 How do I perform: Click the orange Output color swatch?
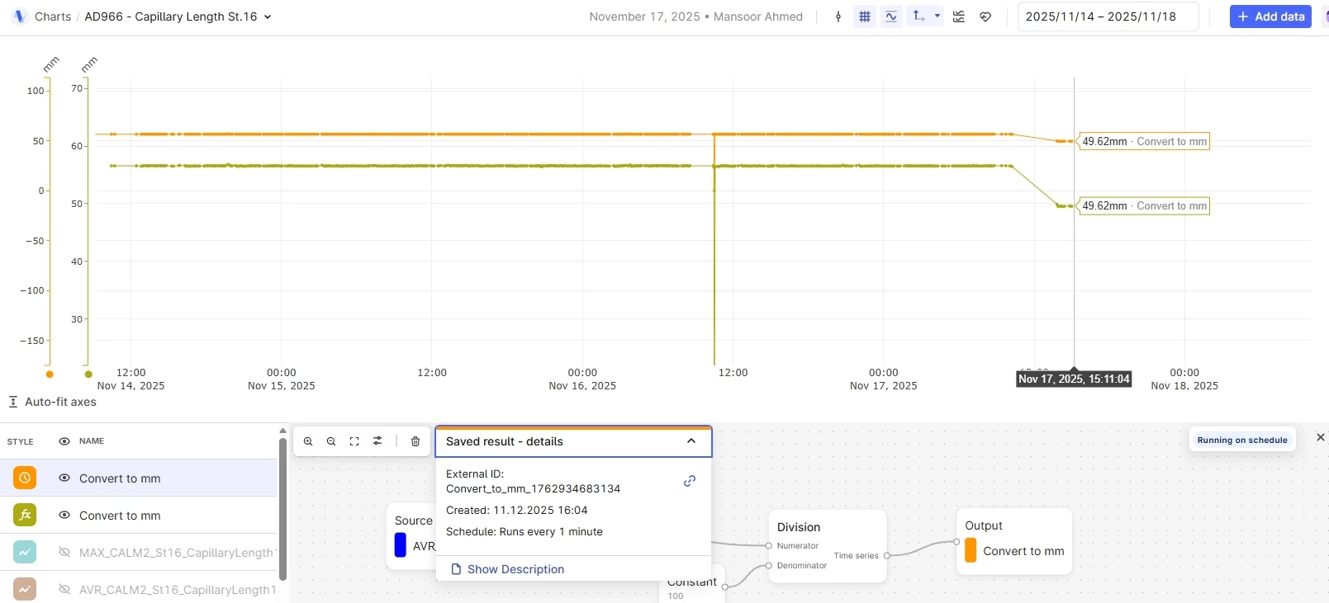pyautogui.click(x=971, y=550)
